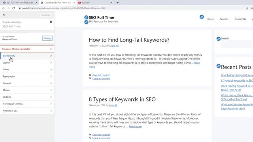Open a new browser tab with plus icon
The height and width of the screenshot is (142, 253).
coord(118,3)
